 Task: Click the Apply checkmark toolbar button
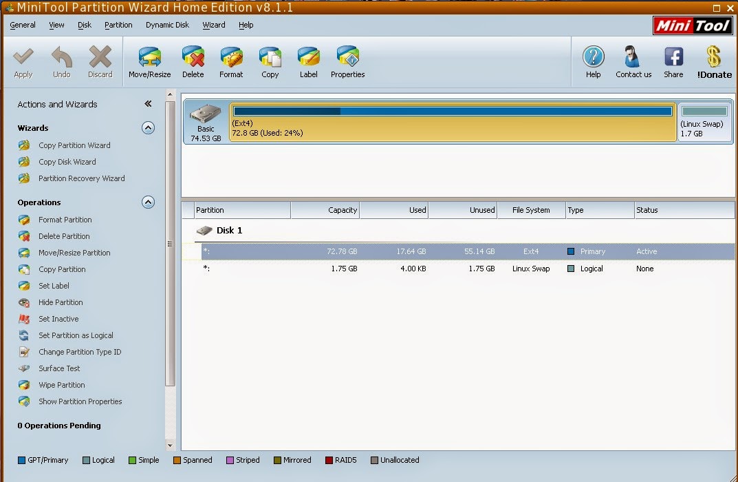coord(23,62)
